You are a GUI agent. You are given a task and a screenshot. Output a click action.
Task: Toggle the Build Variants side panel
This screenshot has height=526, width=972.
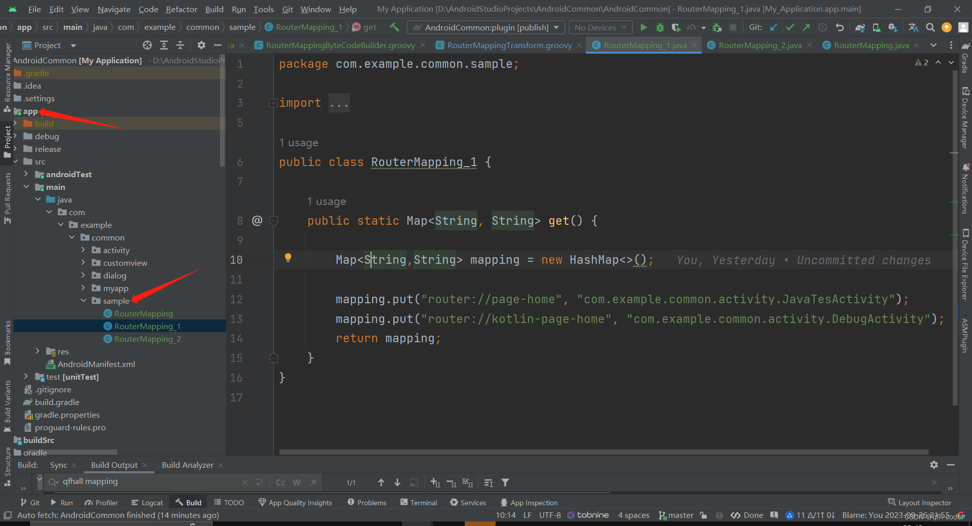tap(7, 406)
